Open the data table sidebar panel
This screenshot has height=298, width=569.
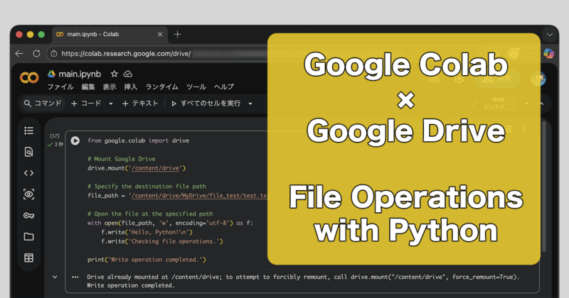[29, 258]
